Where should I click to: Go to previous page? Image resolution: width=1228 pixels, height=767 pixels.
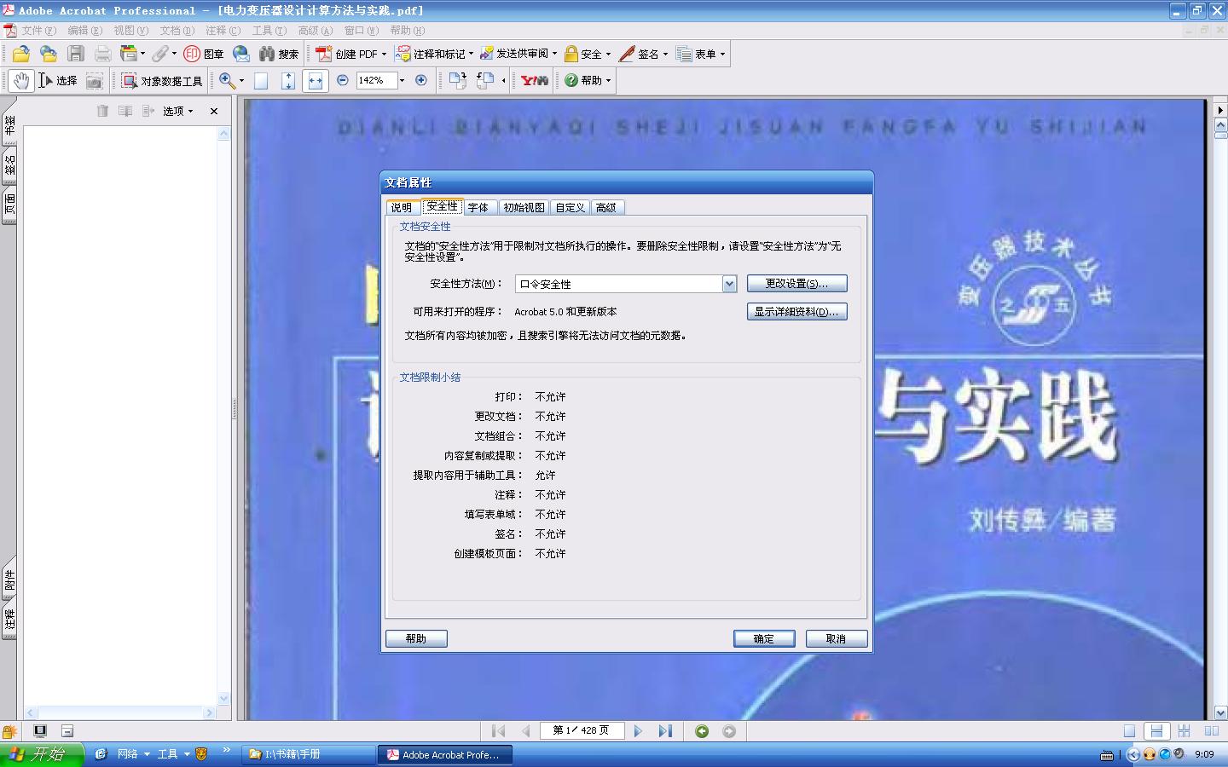[x=525, y=731]
